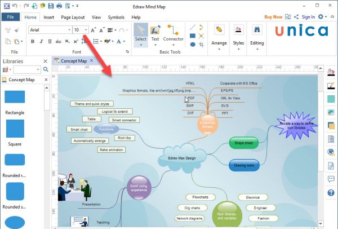The width and height of the screenshot is (338, 229).
Task: Open the Page Layout ribbon tab
Action: point(73,17)
